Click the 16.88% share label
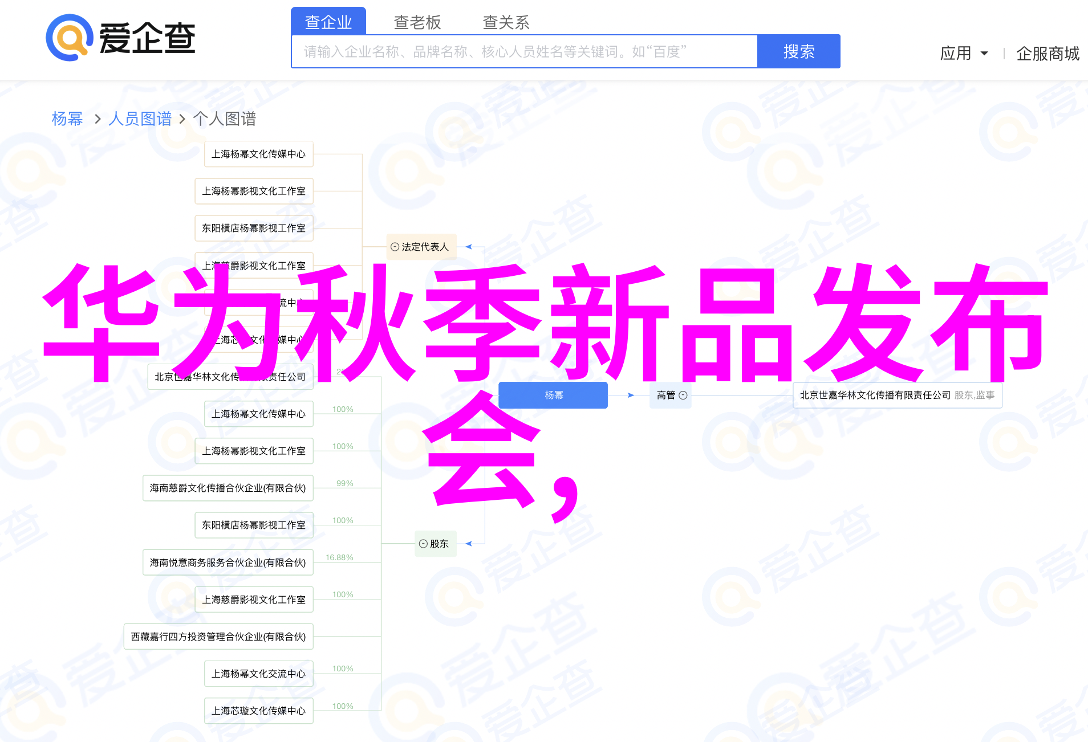Image resolution: width=1088 pixels, height=742 pixels. 339,557
